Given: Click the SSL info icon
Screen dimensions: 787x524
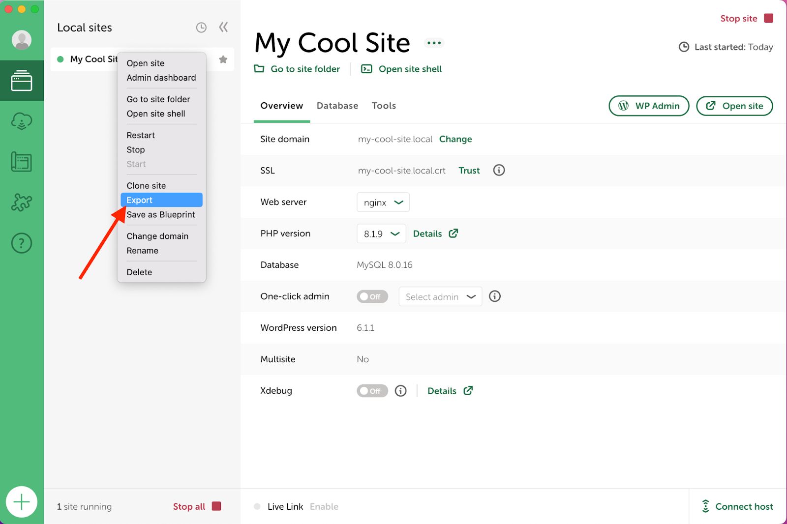Looking at the screenshot, I should pos(499,170).
